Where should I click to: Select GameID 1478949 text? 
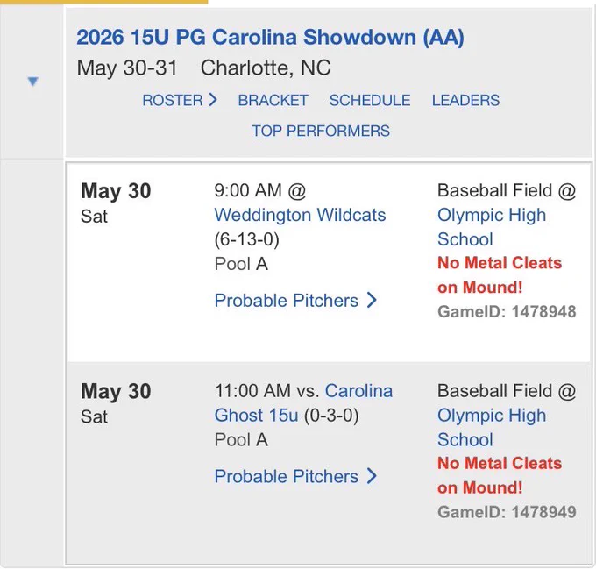(x=507, y=512)
